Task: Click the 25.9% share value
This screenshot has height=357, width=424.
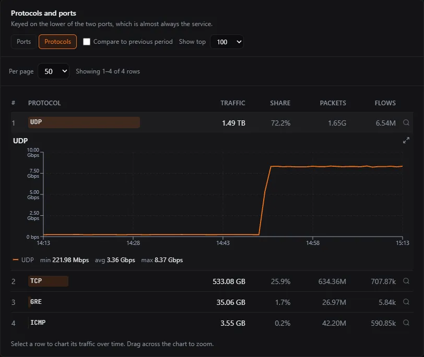Action: [281, 281]
